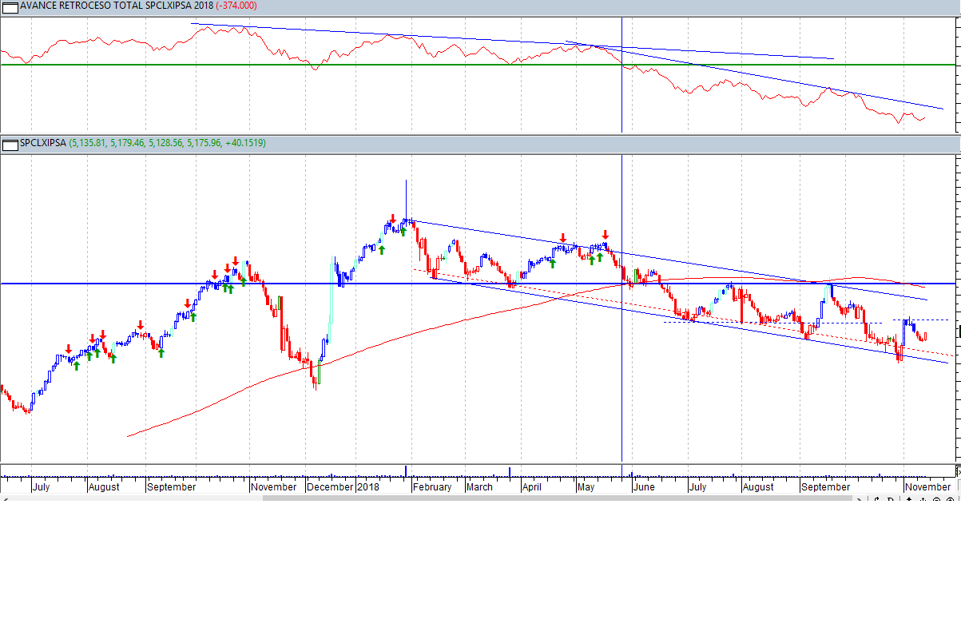Click the February label on the date axis
961x639 pixels.
pos(432,486)
